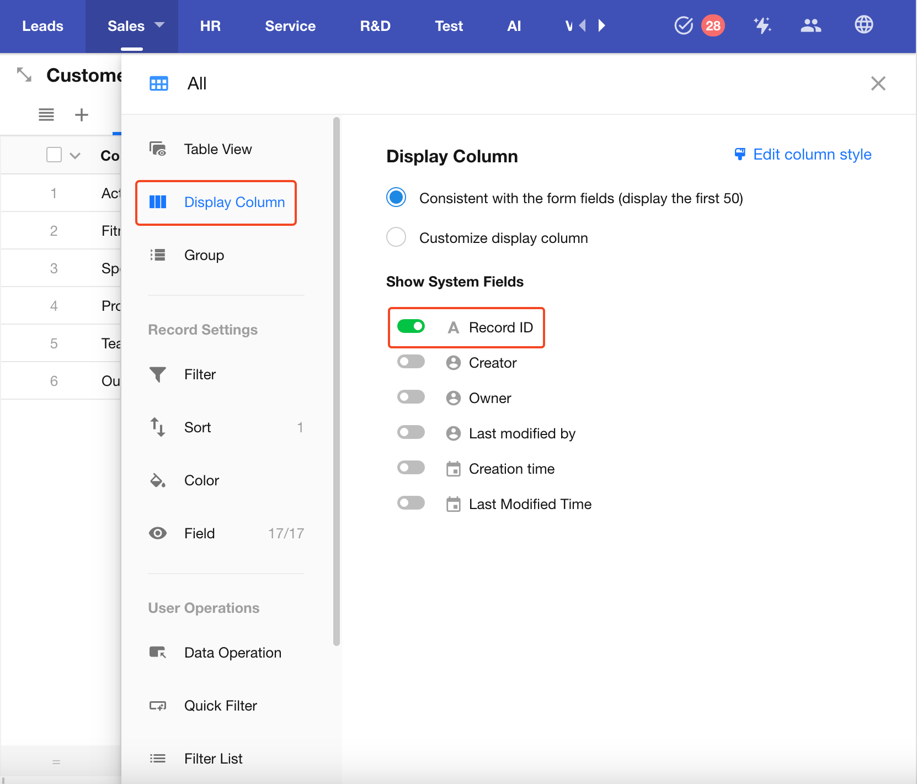Screen dimensions: 917x784
Task: Expand the Sales tab dropdown arrow
Action: click(159, 25)
